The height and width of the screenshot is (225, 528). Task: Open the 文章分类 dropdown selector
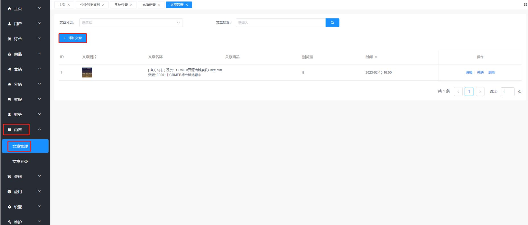click(x=131, y=23)
